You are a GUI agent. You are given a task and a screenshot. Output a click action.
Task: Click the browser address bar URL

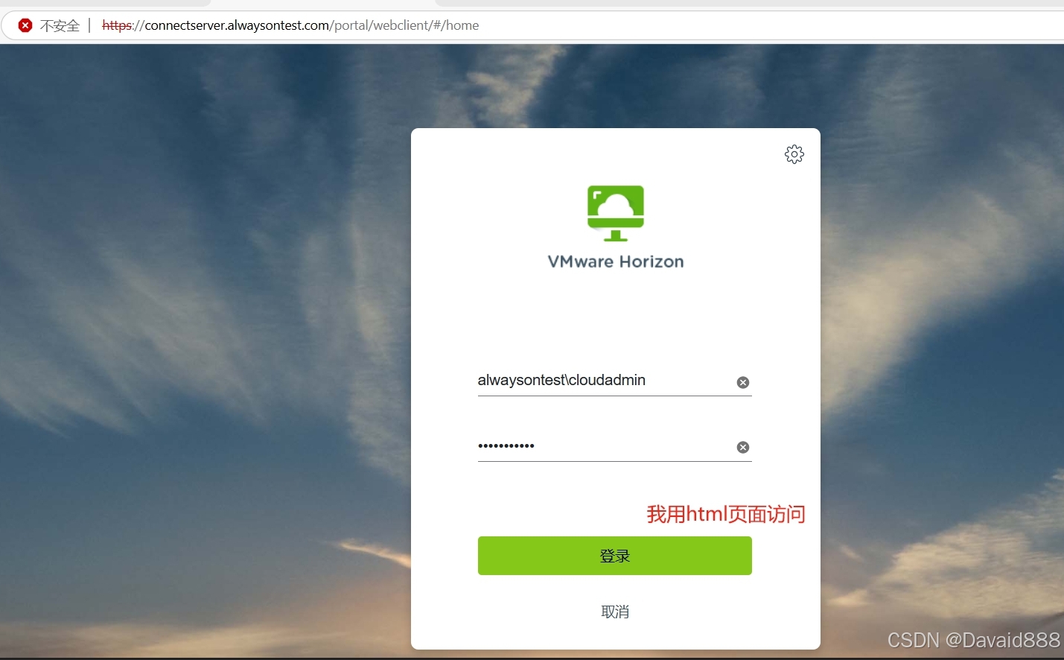(290, 25)
